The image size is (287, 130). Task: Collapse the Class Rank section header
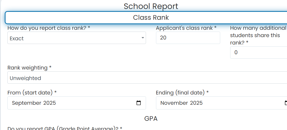tap(146, 18)
